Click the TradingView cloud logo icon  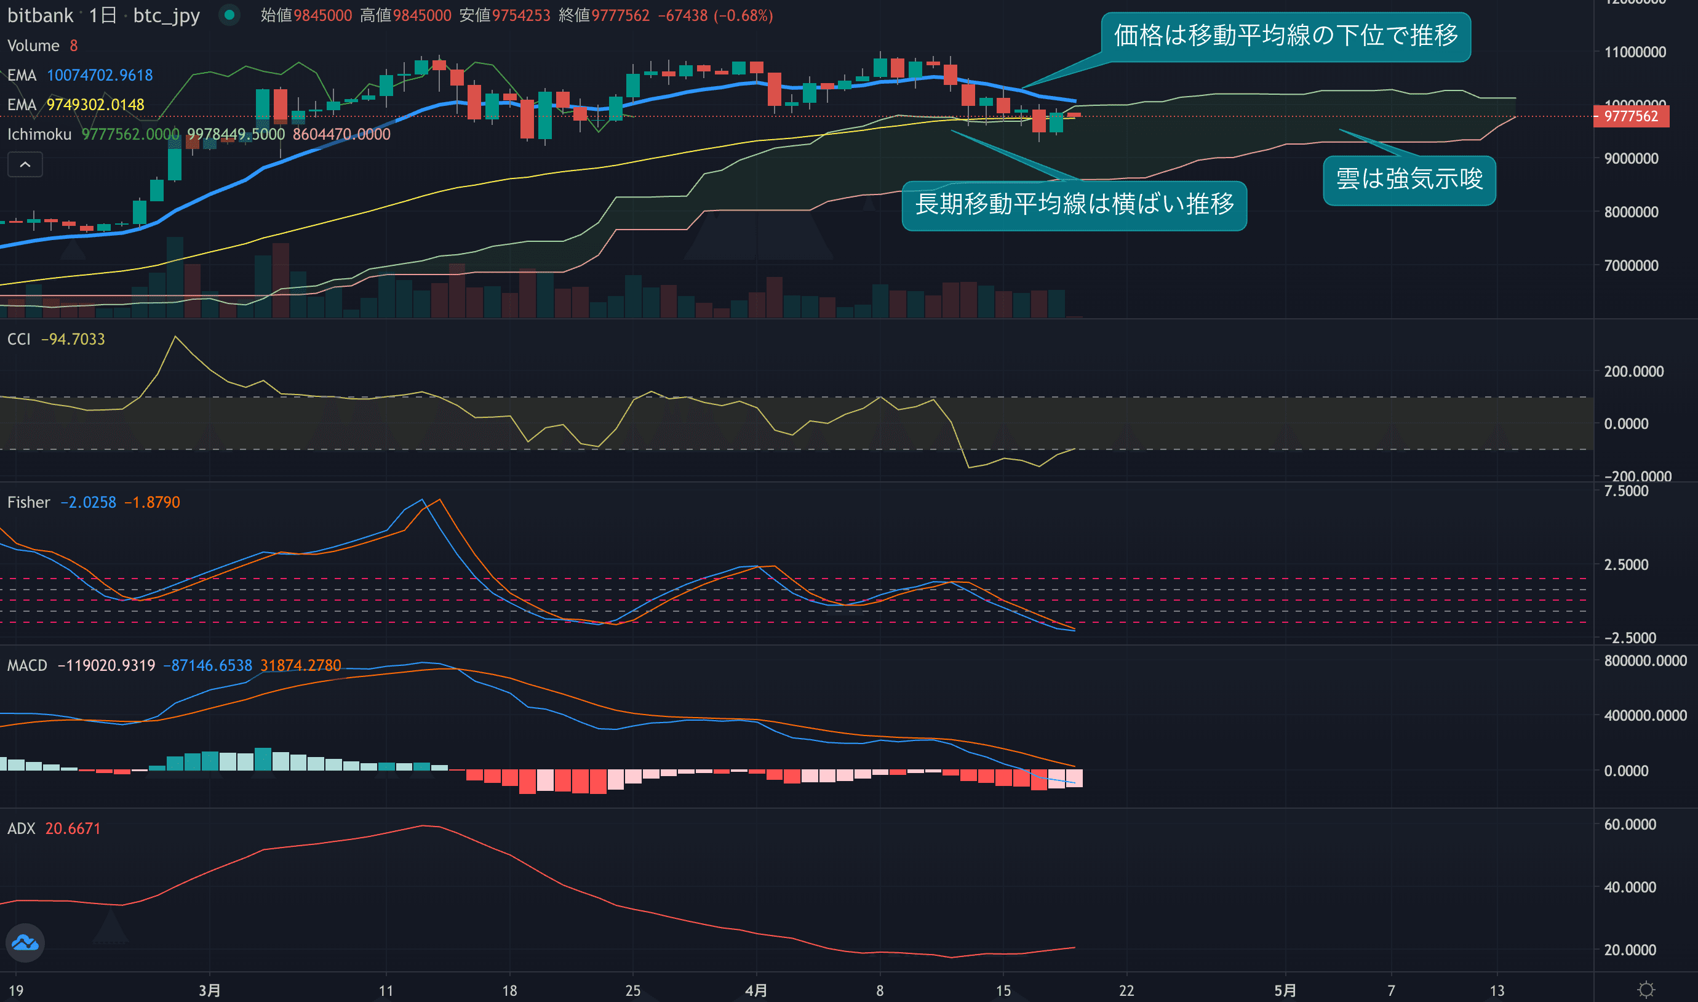click(25, 942)
